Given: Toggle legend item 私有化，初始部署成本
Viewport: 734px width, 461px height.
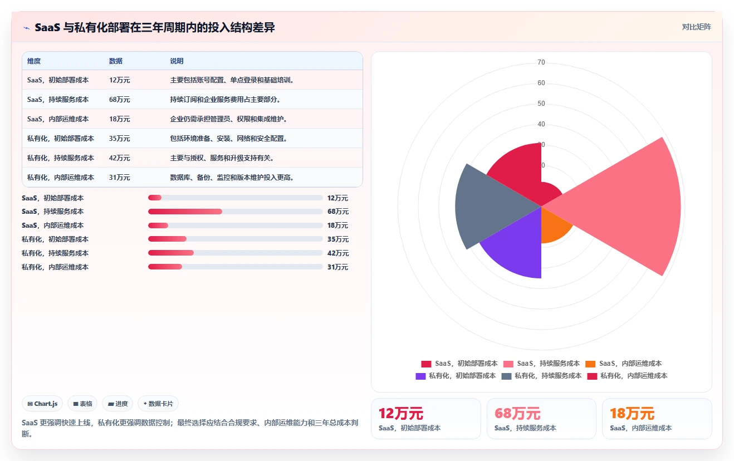Looking at the screenshot, I should point(456,376).
